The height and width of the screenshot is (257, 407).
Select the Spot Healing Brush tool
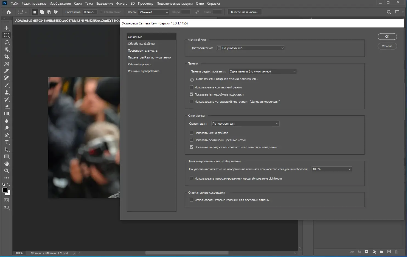point(7,78)
